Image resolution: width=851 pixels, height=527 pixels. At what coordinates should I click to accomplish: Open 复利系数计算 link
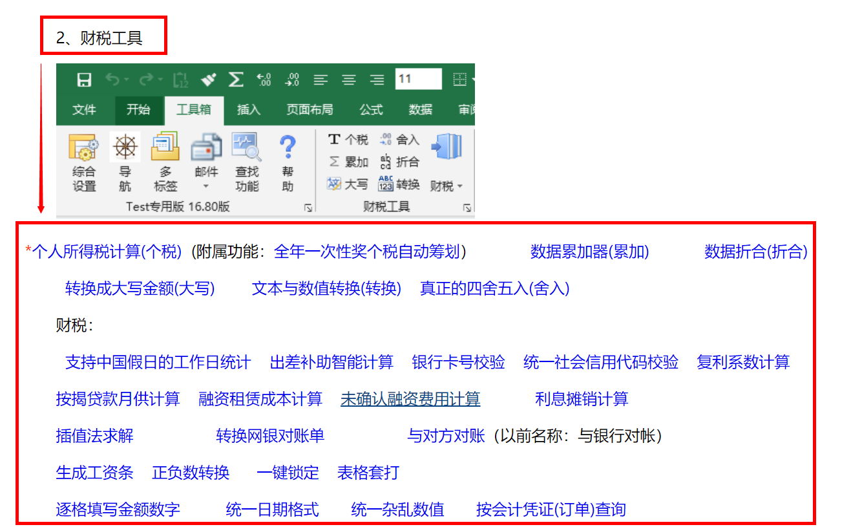coord(743,362)
